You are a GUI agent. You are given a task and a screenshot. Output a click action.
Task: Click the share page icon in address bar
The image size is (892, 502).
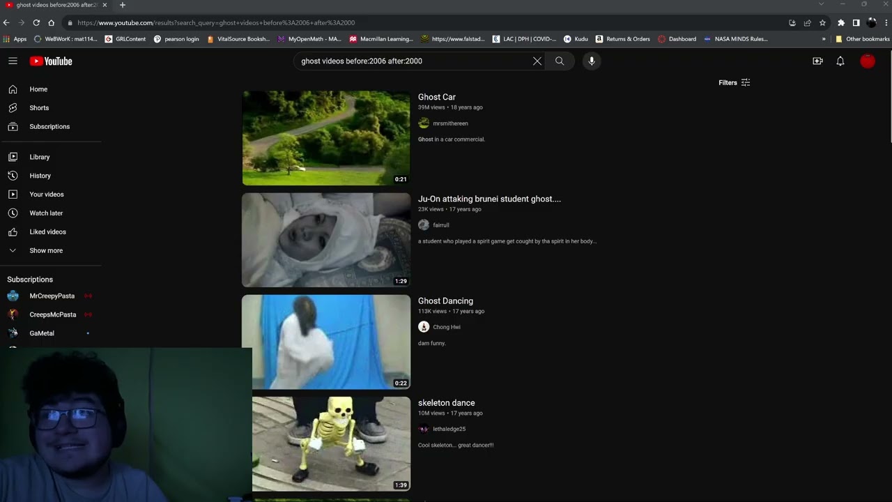pos(807,22)
